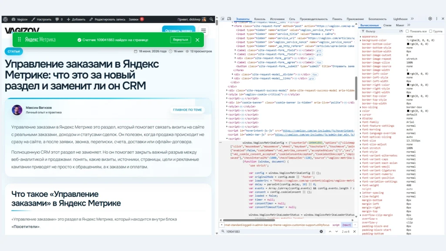
Task: Close the DevTools panel
Action: click(443, 19)
